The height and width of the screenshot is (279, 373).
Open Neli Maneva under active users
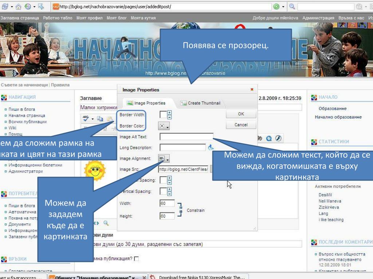pos(330,201)
